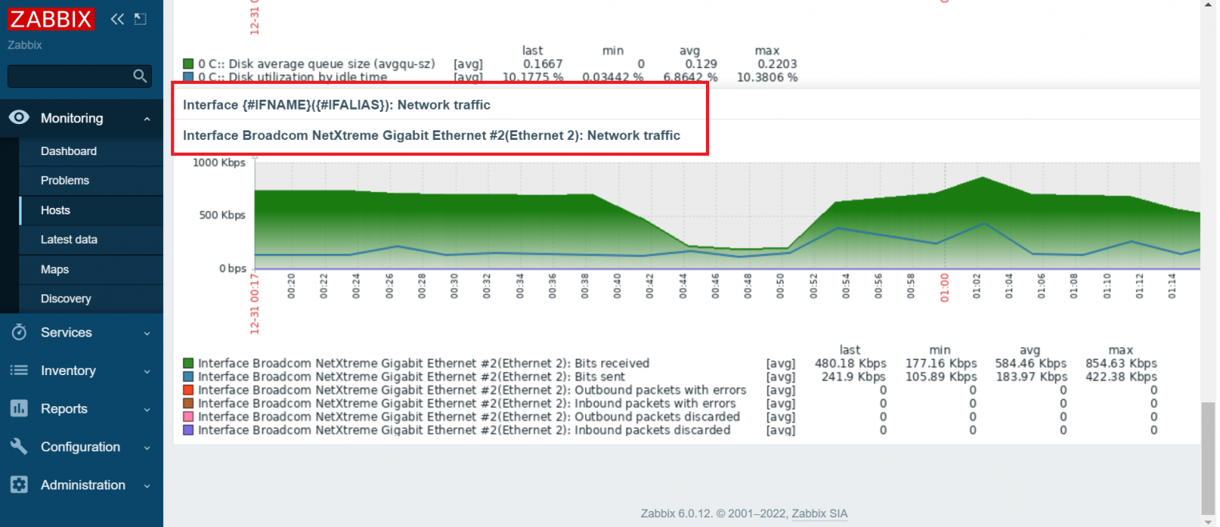Viewport: 1220px width, 527px height.
Task: Collapse the sidebar with double-chevron icon
Action: [x=118, y=18]
